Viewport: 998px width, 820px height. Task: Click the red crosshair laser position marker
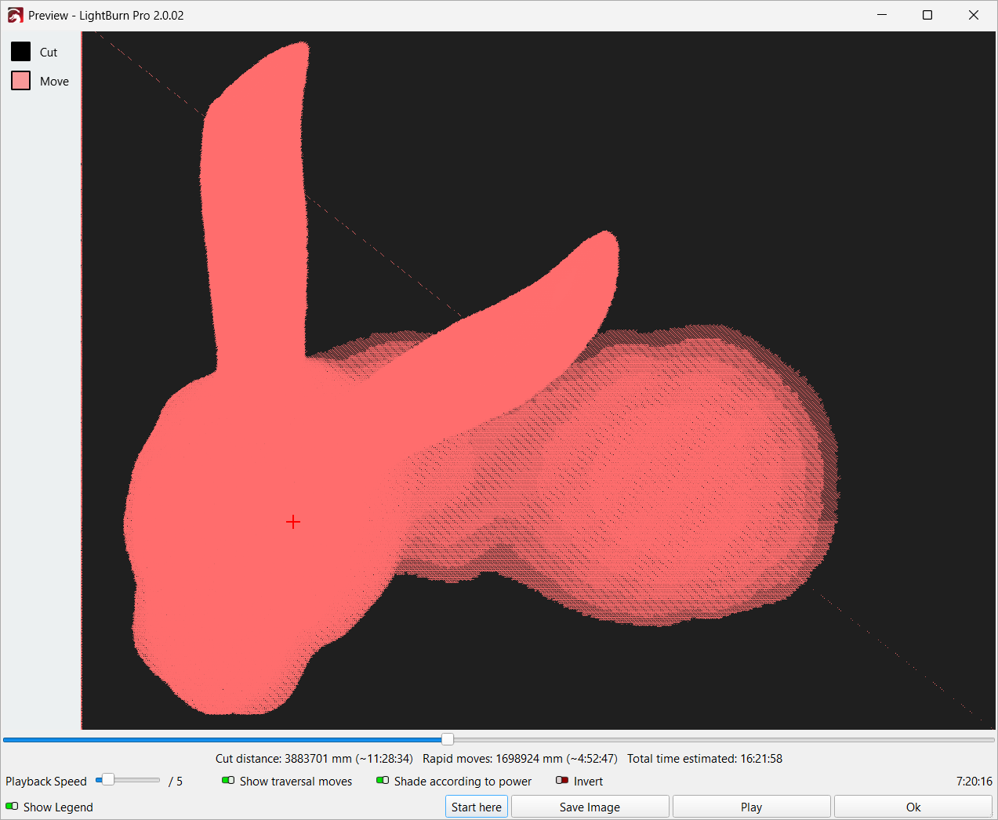pos(293,522)
